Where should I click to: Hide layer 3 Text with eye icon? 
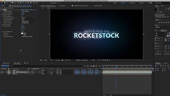(x=1, y=74)
